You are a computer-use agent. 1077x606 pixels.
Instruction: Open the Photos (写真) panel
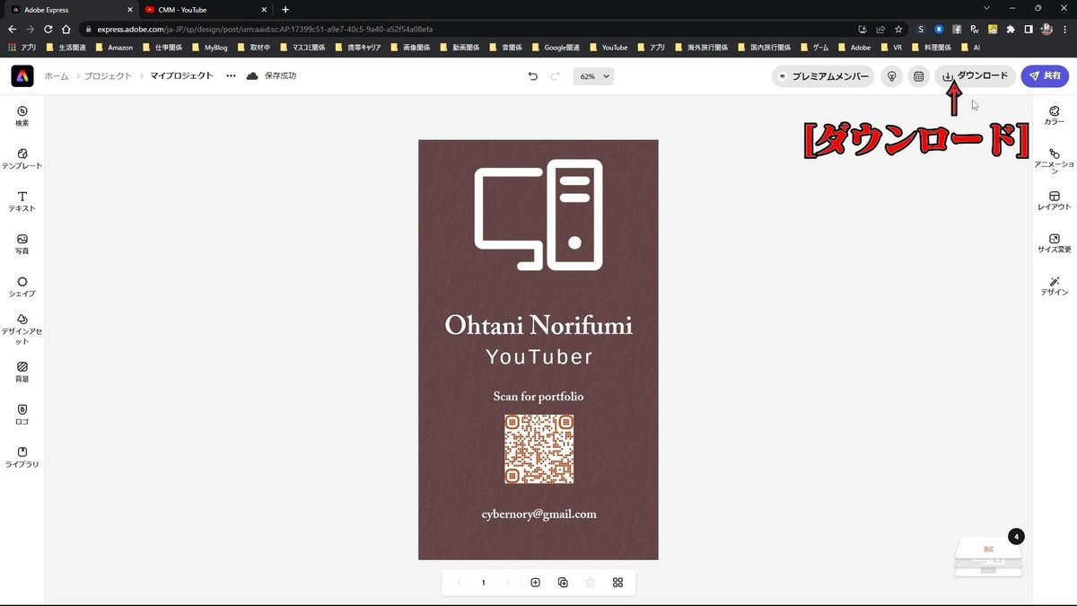[22, 244]
